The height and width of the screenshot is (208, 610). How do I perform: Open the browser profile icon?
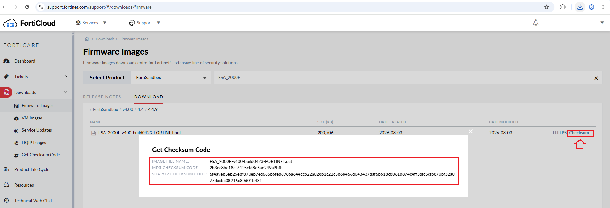pyautogui.click(x=591, y=7)
